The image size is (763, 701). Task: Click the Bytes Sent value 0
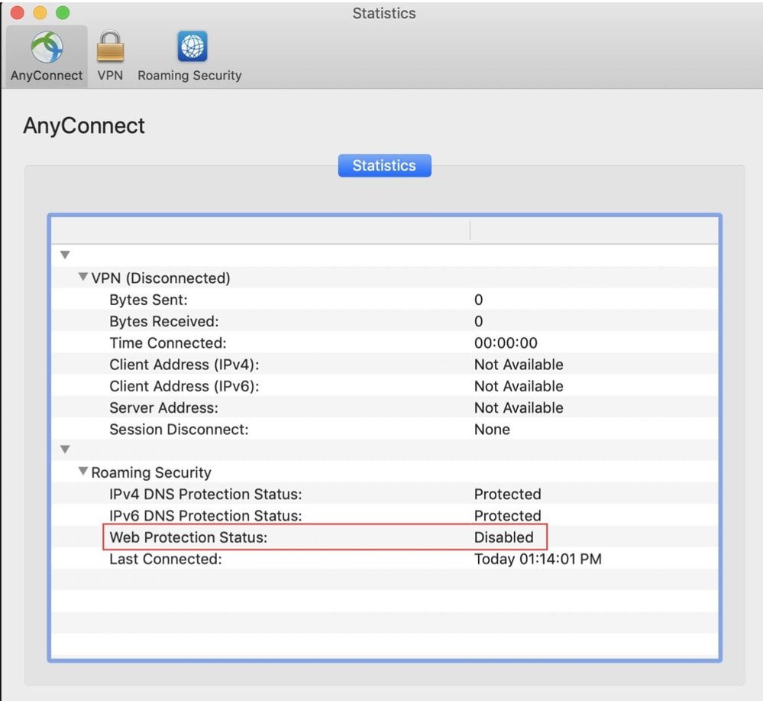(x=478, y=300)
